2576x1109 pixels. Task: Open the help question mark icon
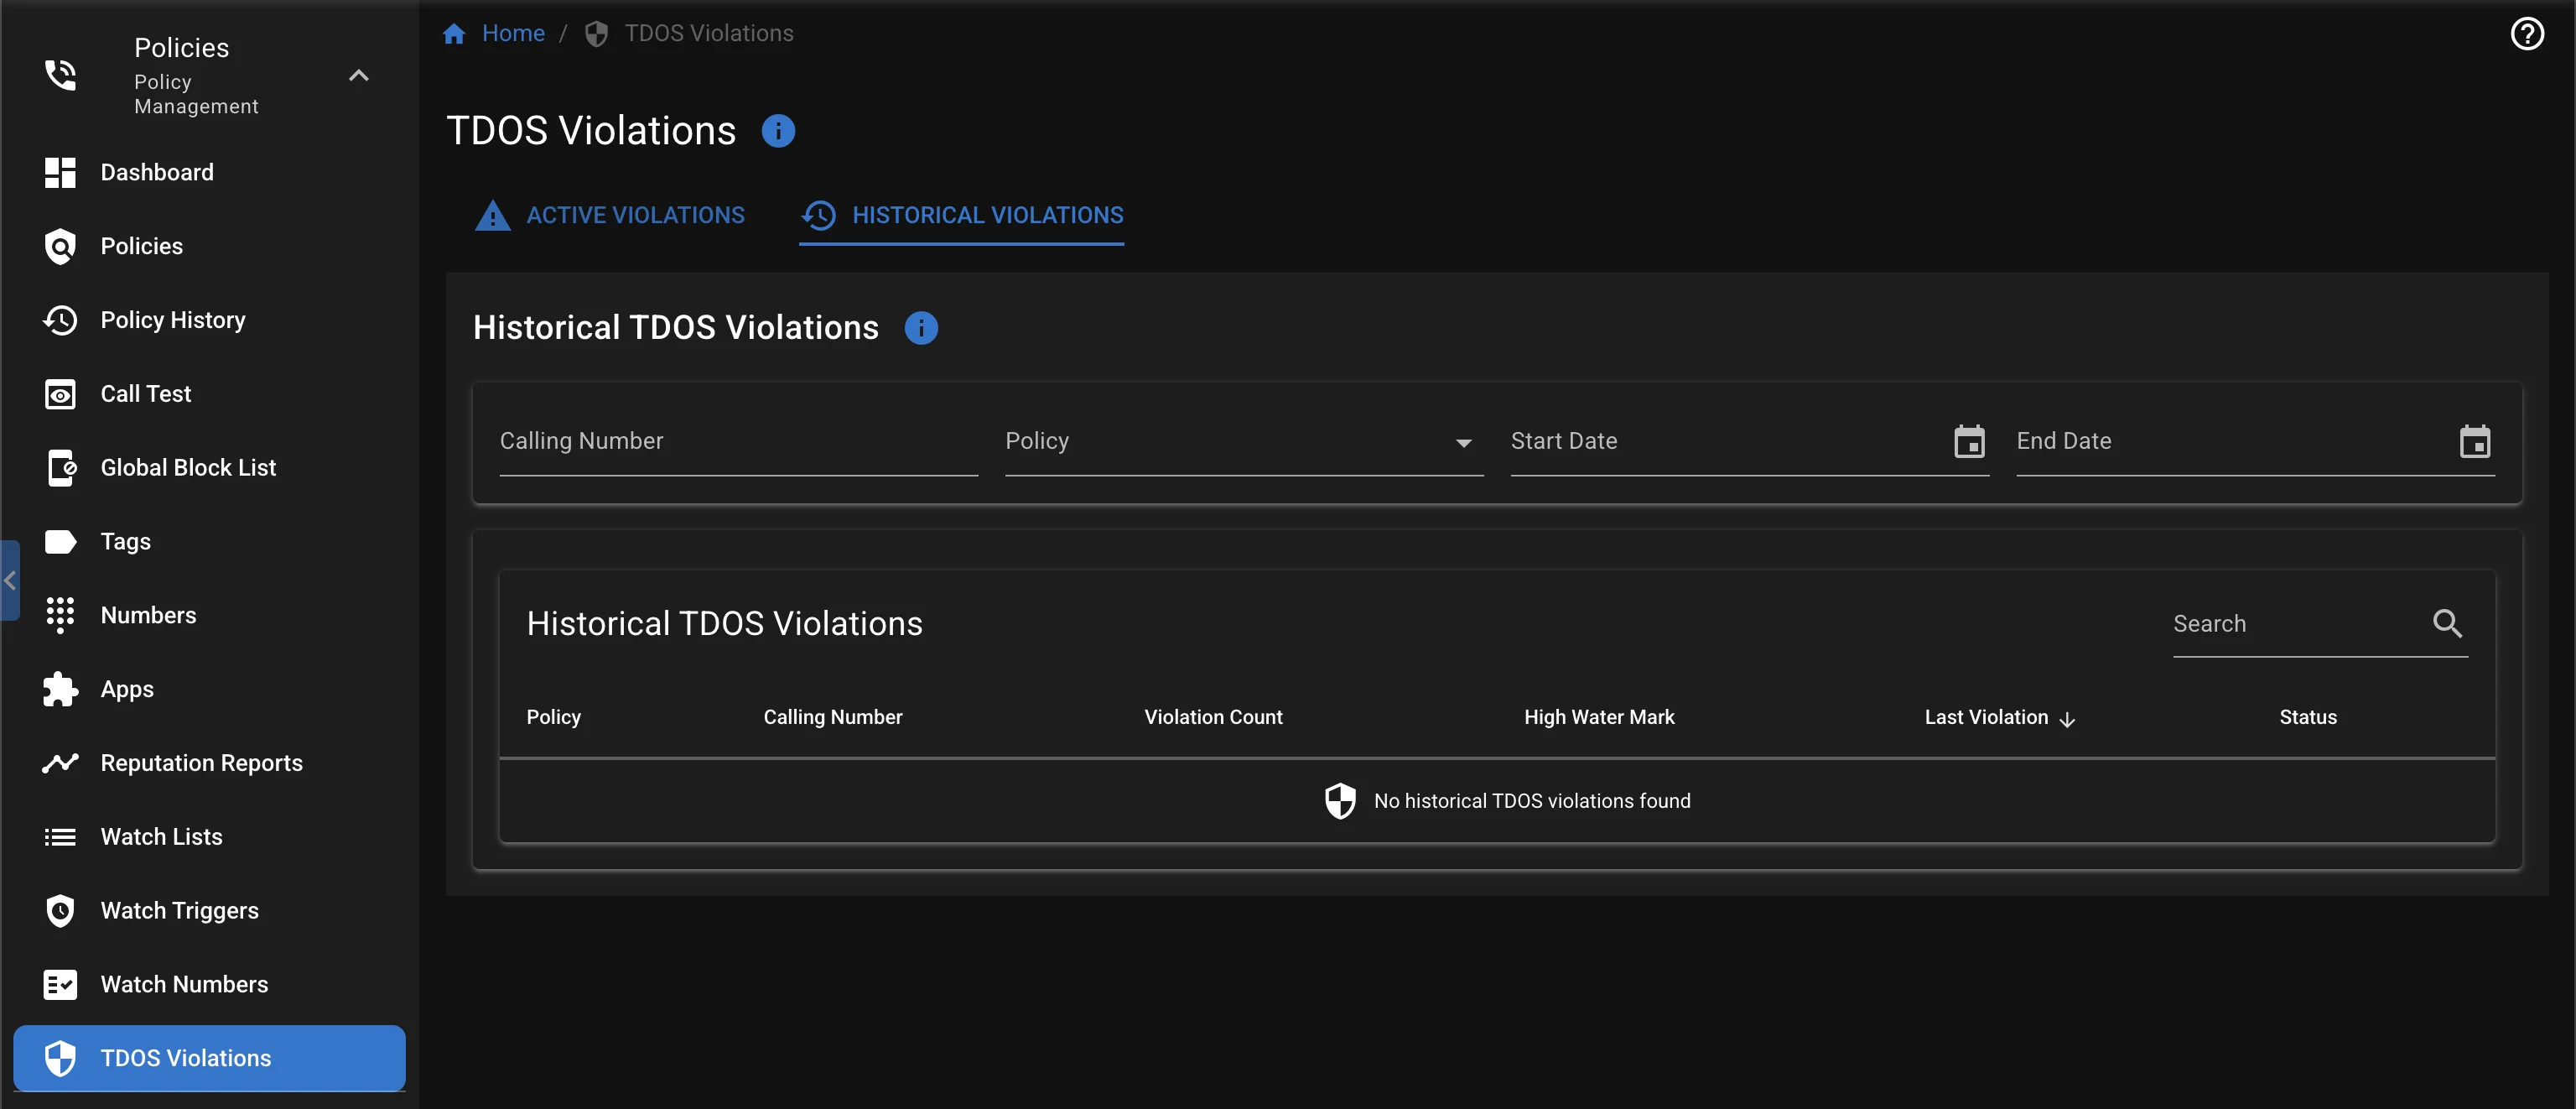tap(2527, 33)
